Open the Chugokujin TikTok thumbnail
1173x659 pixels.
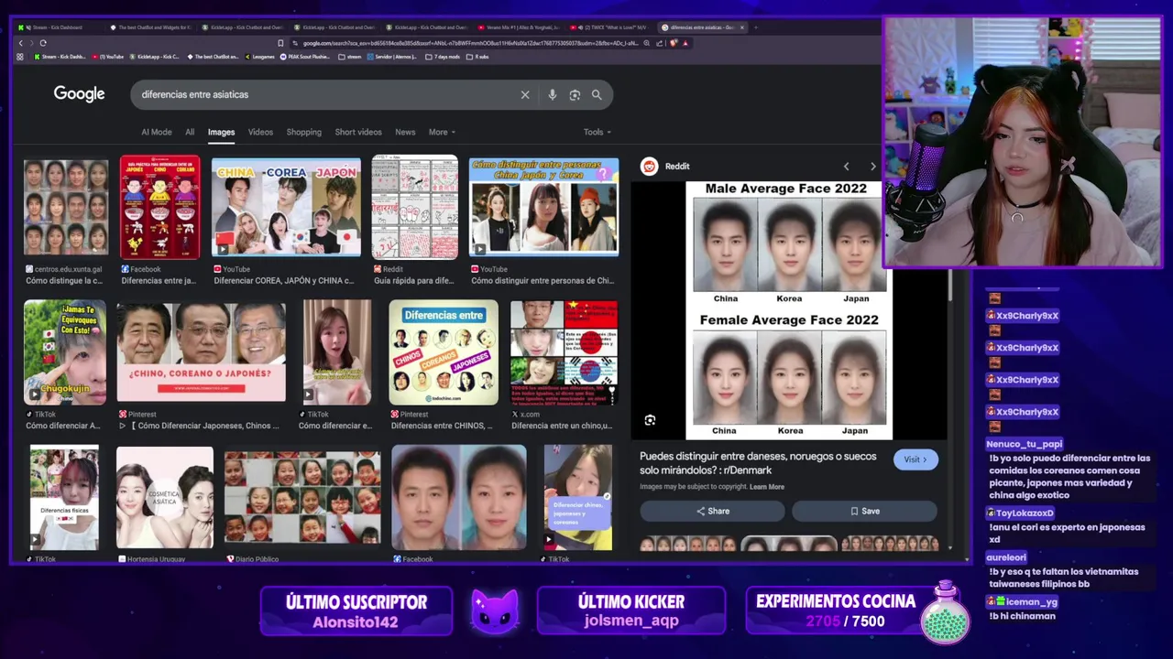(65, 352)
